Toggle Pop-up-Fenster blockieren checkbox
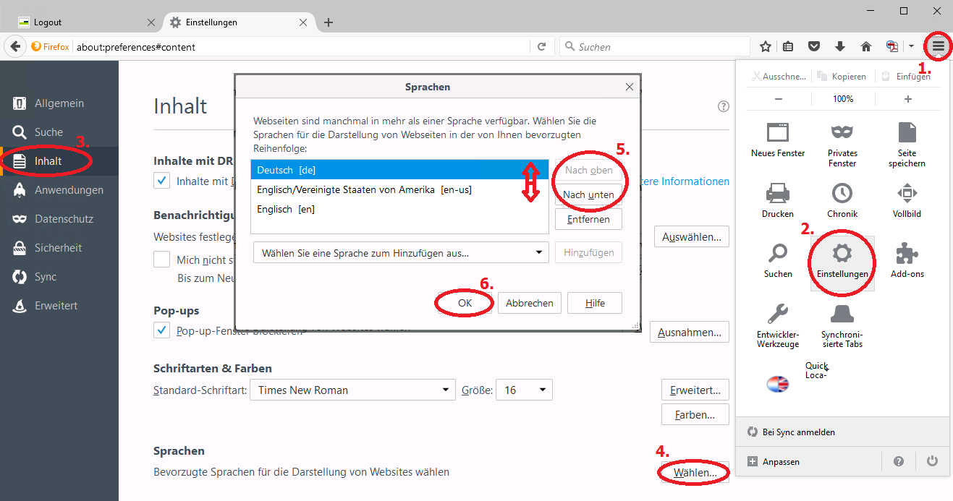Image resolution: width=953 pixels, height=501 pixels. click(162, 331)
